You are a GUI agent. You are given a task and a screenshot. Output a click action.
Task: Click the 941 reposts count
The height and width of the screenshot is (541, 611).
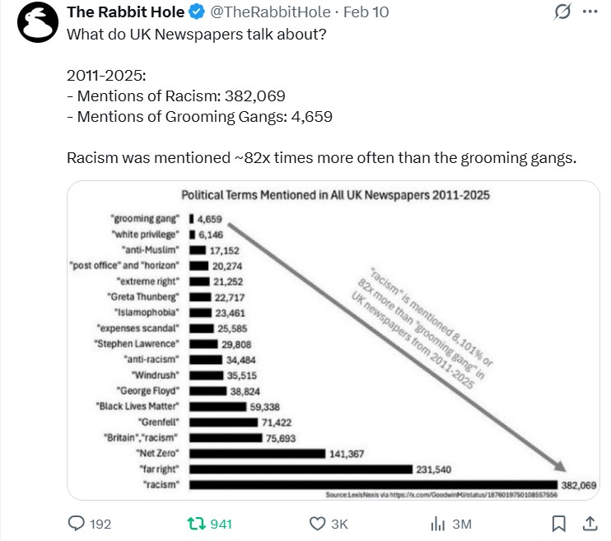coord(221,524)
